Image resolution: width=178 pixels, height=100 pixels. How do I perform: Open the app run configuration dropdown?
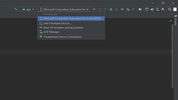28,9
